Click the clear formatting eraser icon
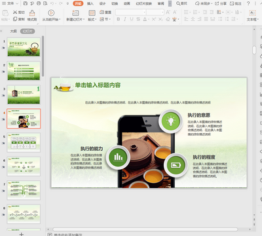262x236 pixels. [168, 19]
